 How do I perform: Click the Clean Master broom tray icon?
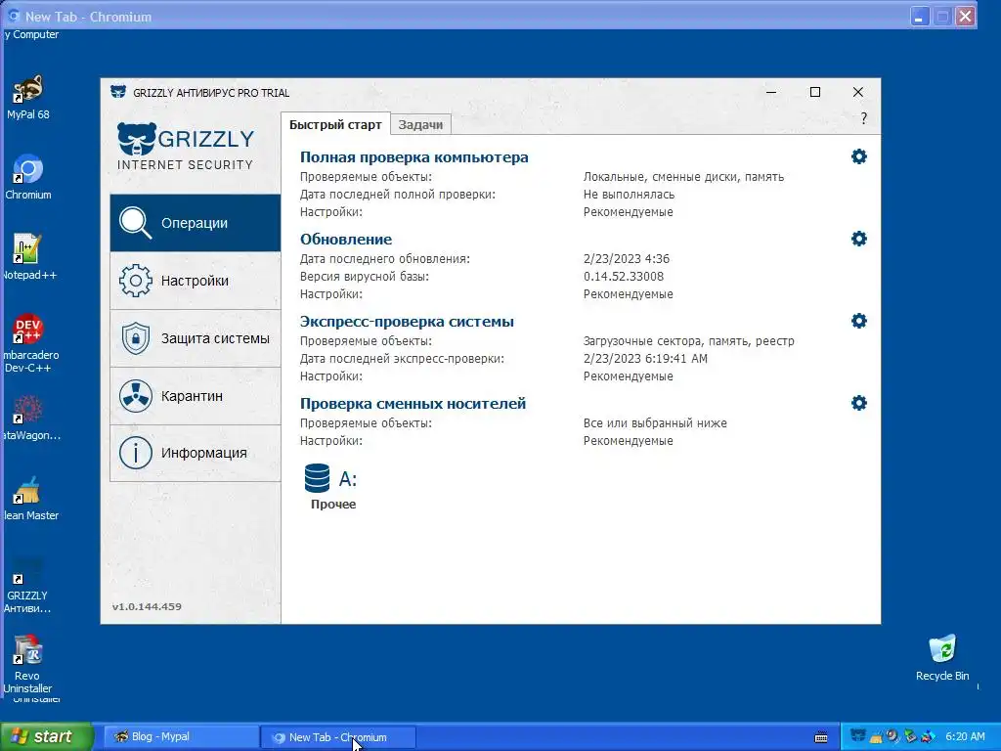tap(876, 736)
